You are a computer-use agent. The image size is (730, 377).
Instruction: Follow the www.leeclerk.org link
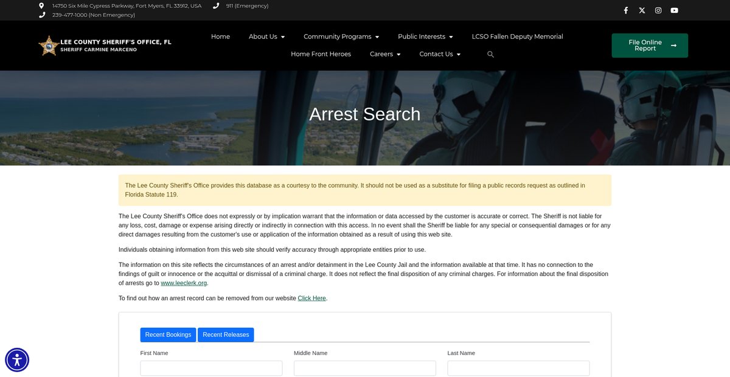[x=184, y=283]
